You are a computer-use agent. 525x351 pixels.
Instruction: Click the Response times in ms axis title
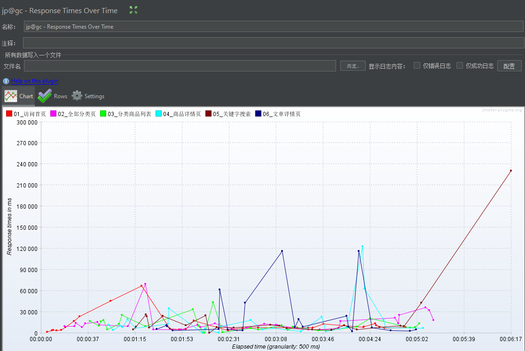9,227
